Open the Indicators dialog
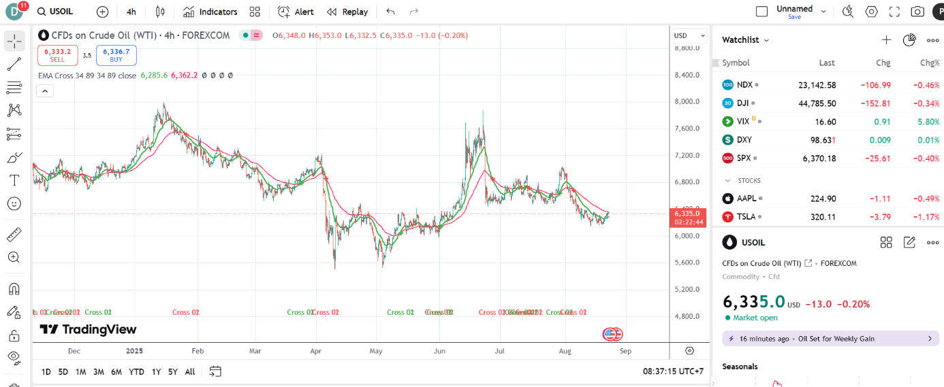This screenshot has height=387, width=944. [210, 12]
